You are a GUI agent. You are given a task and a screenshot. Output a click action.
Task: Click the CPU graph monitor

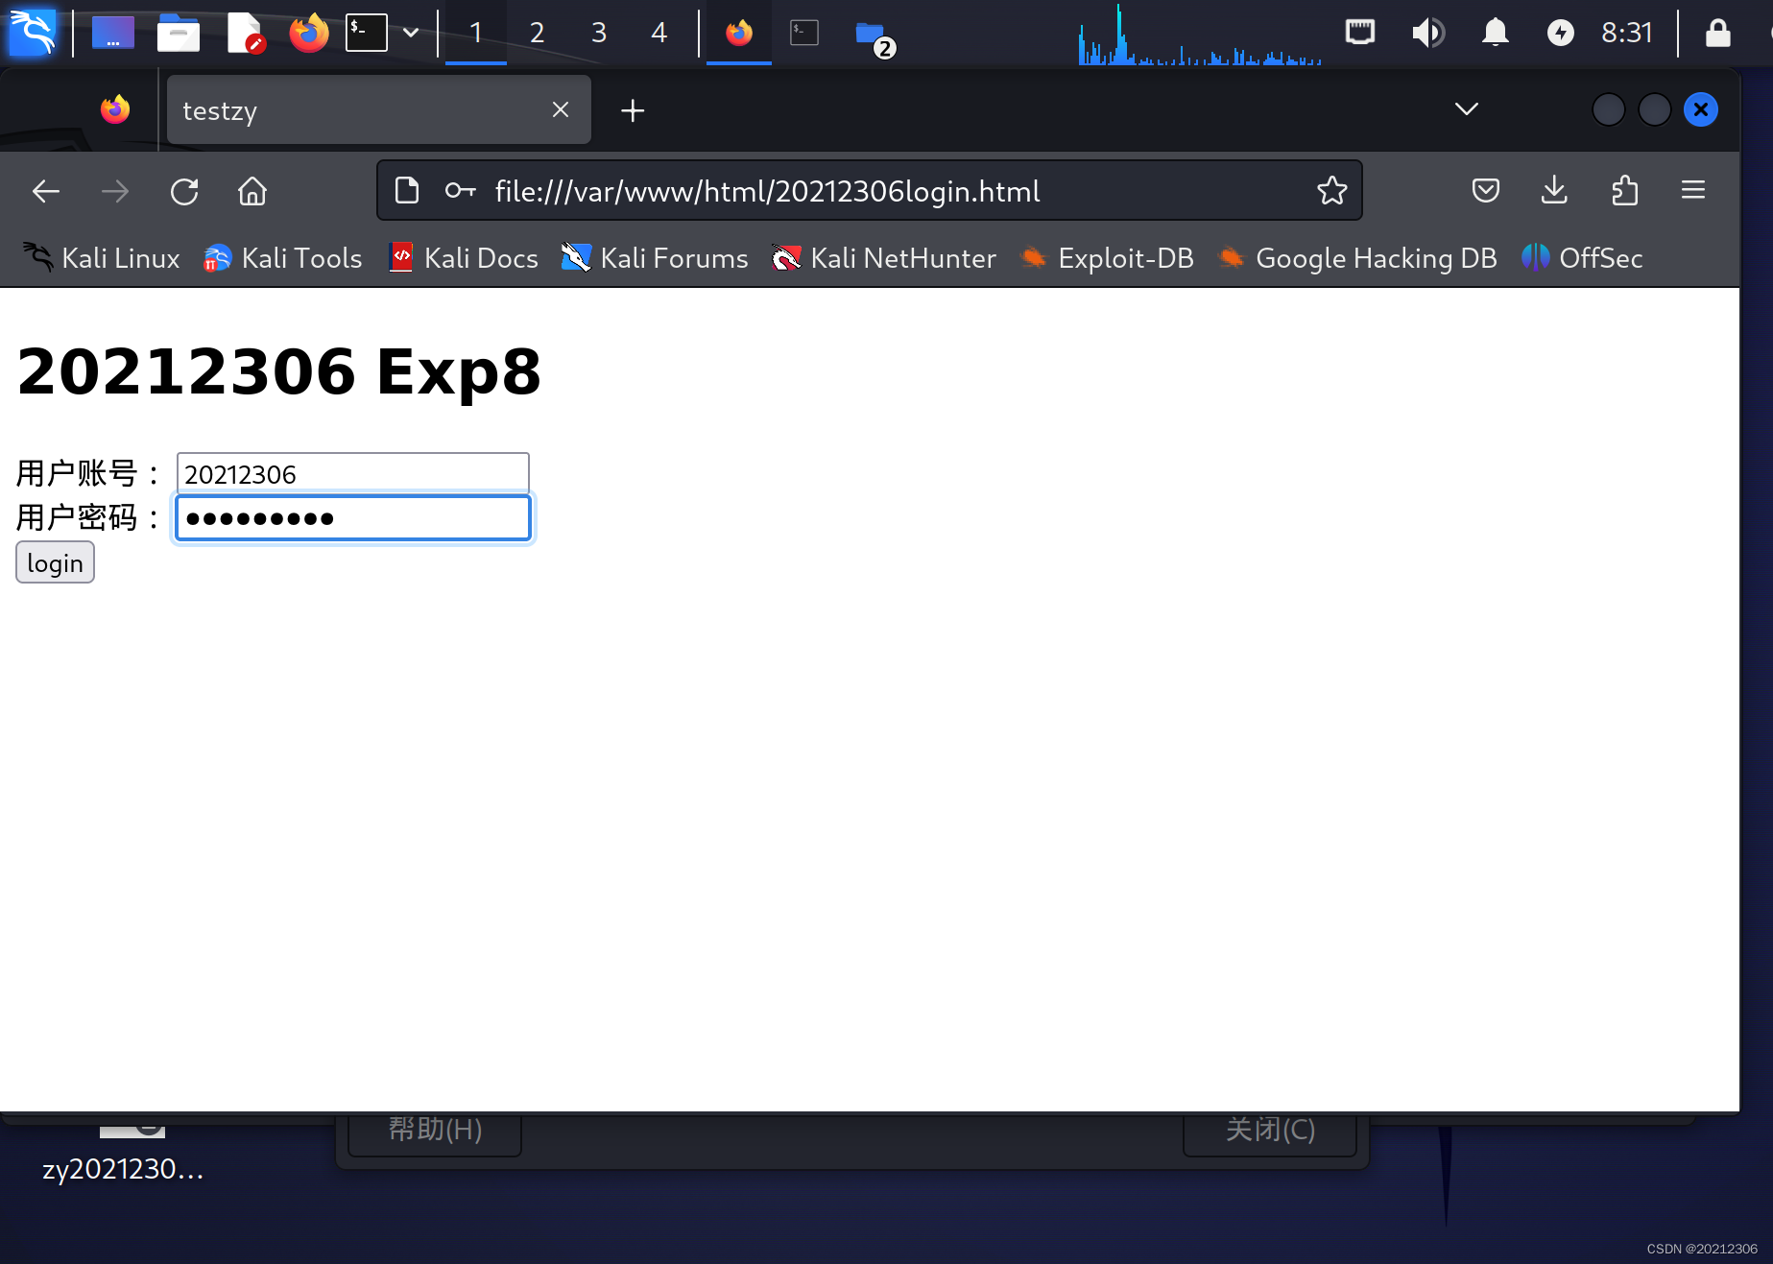click(1200, 35)
